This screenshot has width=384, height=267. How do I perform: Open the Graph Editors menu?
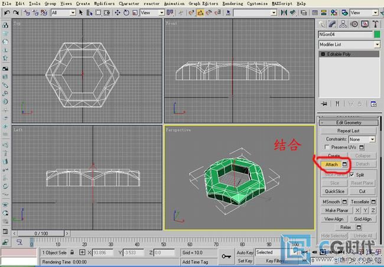tap(203, 4)
